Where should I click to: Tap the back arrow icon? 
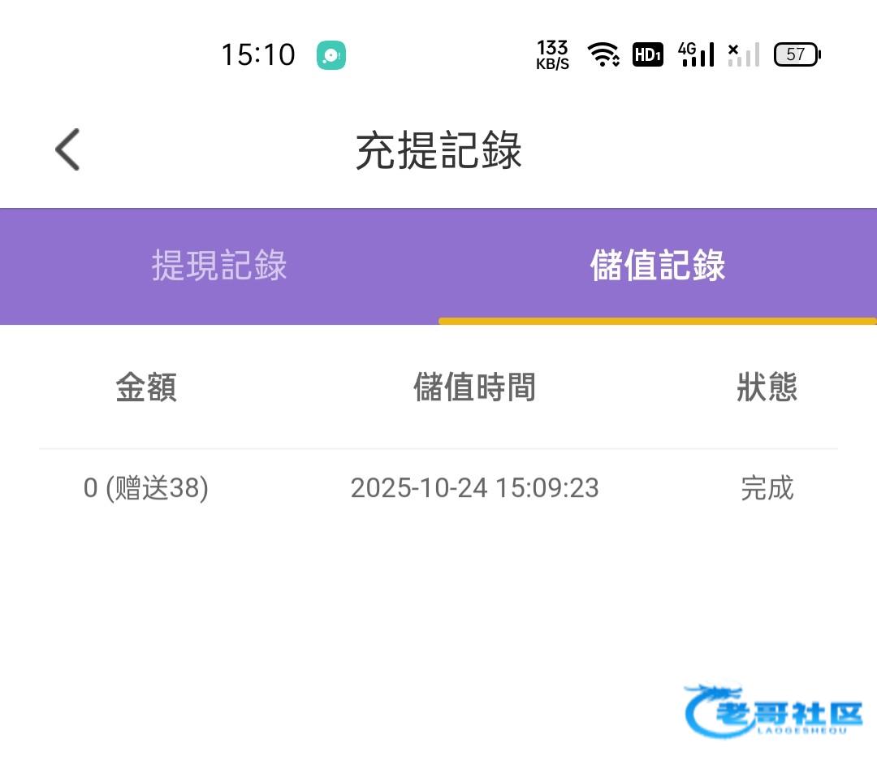(67, 150)
